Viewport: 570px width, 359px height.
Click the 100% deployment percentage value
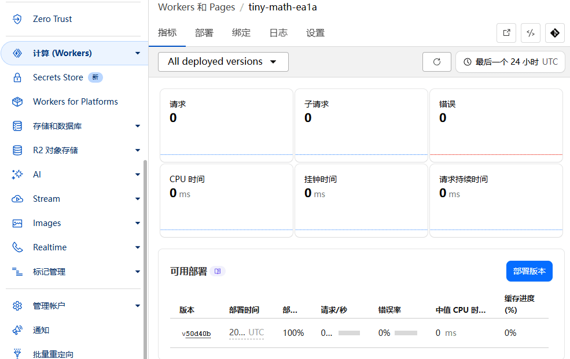tap(293, 333)
